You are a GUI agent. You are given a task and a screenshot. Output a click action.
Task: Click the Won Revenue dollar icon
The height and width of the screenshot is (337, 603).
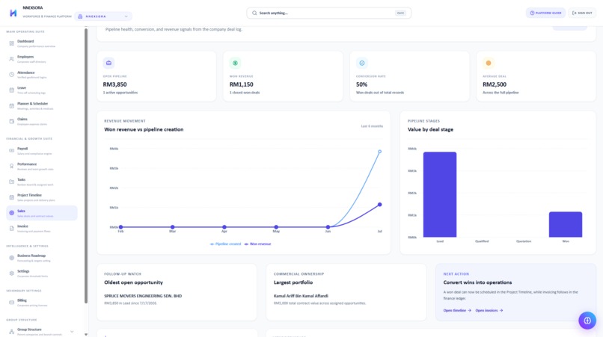[x=235, y=63]
